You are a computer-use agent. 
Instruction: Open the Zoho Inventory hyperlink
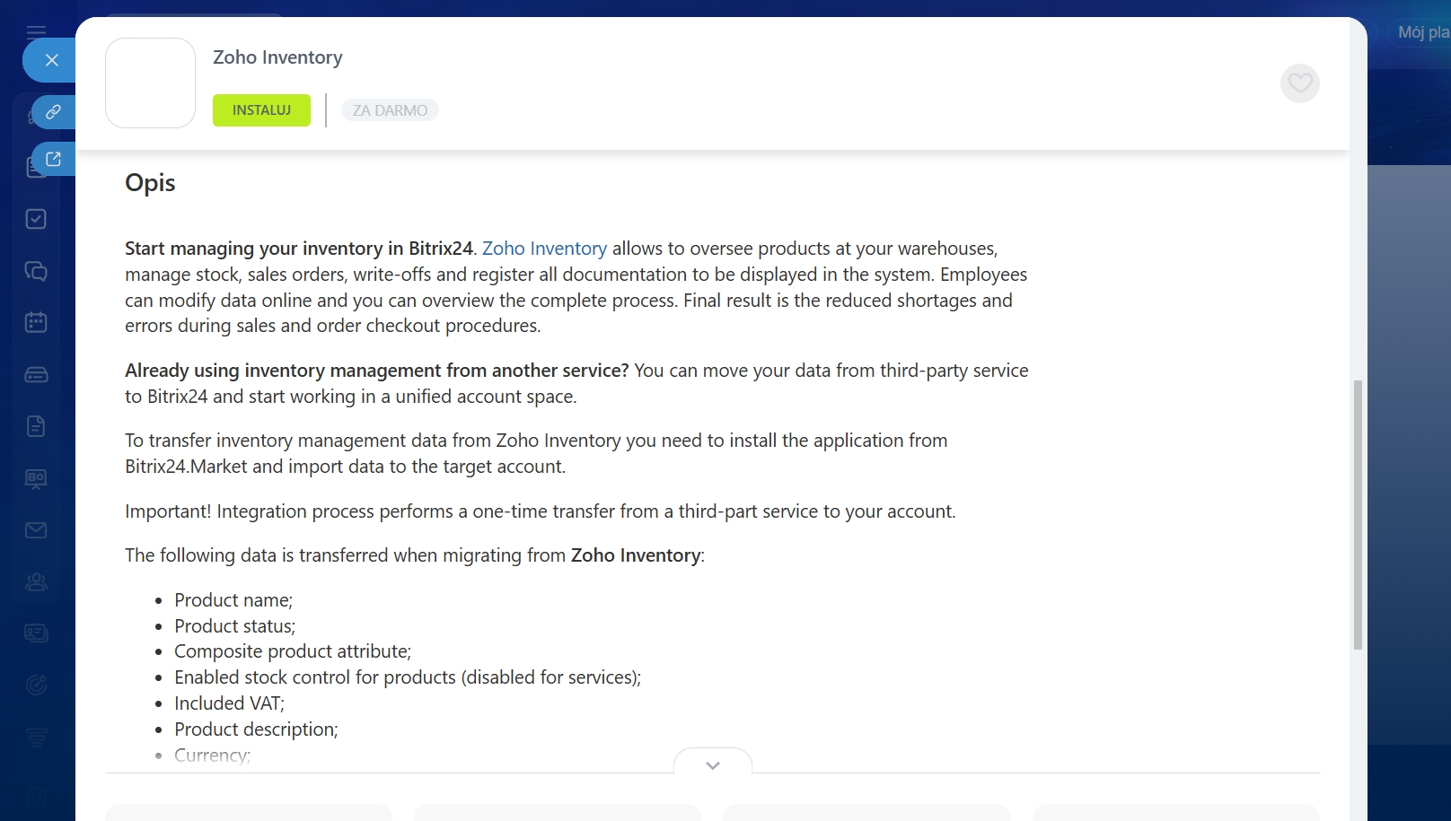click(544, 249)
